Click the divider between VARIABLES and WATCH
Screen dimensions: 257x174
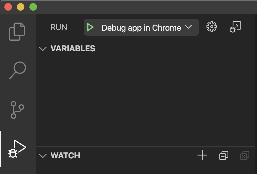coord(145,146)
